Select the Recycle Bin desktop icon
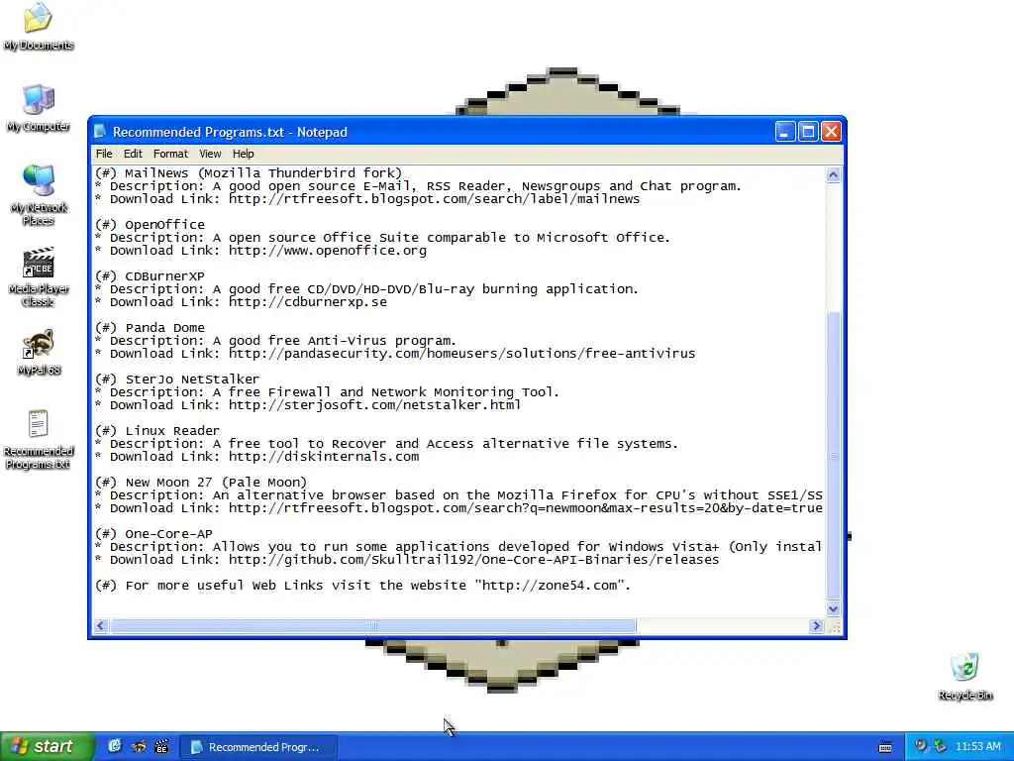The image size is (1014, 761). [x=964, y=676]
